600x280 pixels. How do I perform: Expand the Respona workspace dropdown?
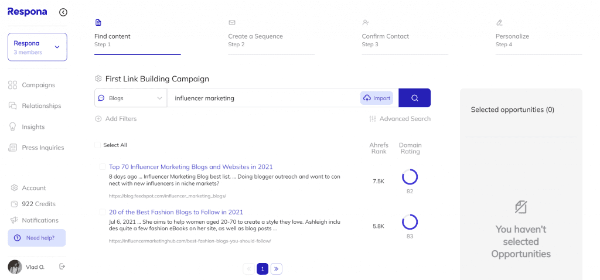37,47
